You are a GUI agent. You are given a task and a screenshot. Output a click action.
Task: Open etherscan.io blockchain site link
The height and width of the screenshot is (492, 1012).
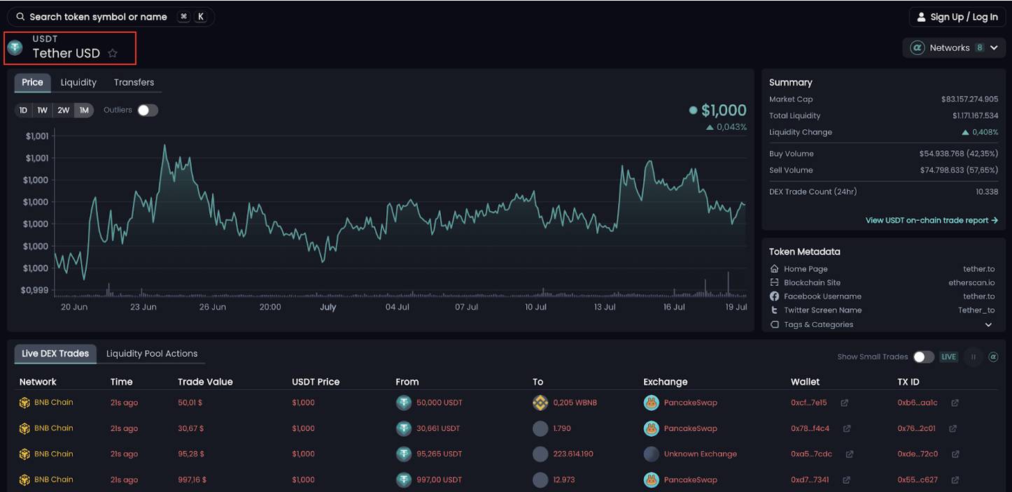point(971,282)
